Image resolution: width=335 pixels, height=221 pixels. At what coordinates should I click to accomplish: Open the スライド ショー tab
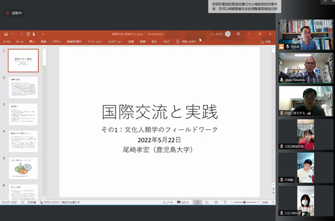pos(115,42)
